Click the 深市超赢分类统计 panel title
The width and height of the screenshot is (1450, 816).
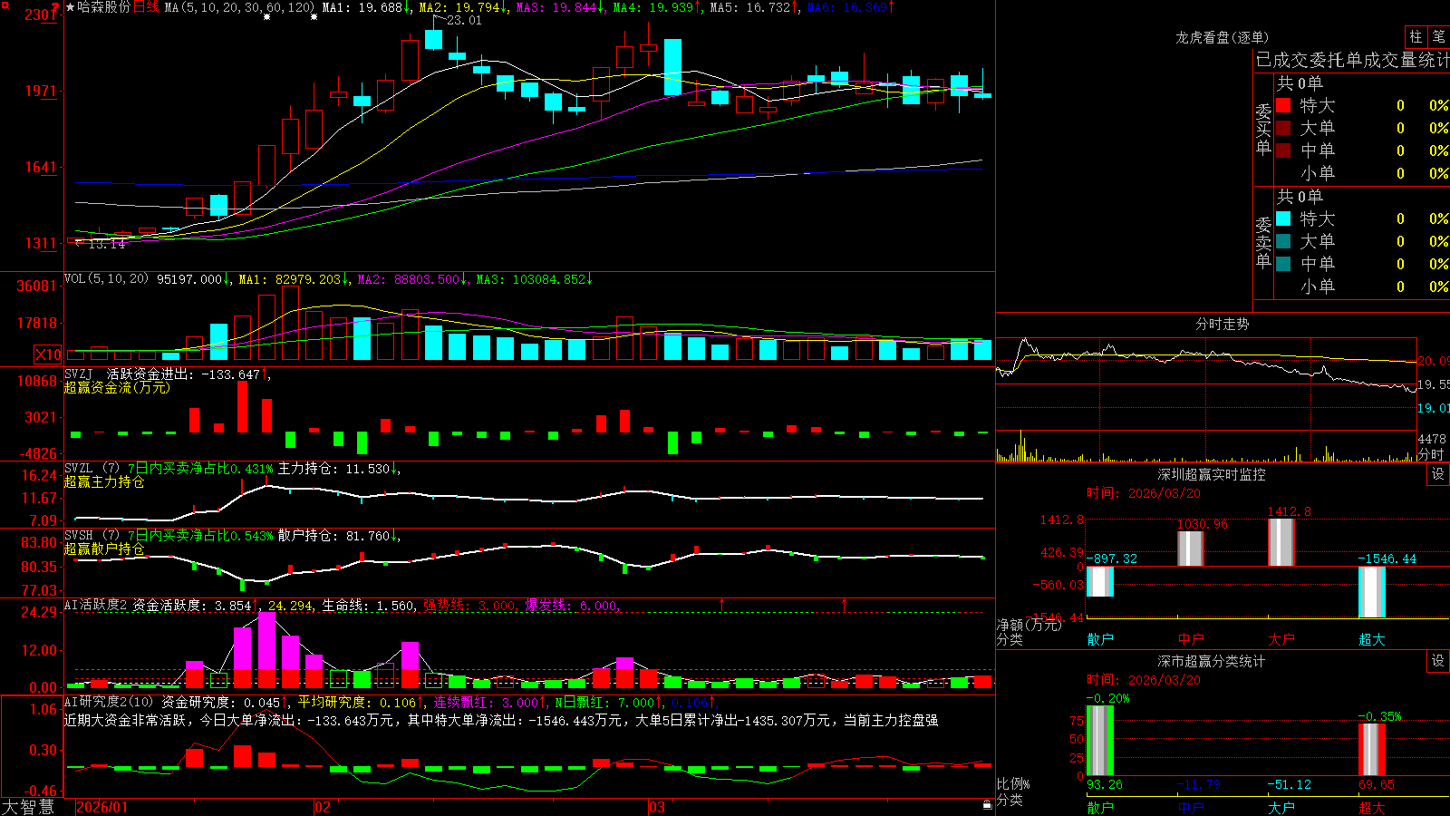[1212, 661]
